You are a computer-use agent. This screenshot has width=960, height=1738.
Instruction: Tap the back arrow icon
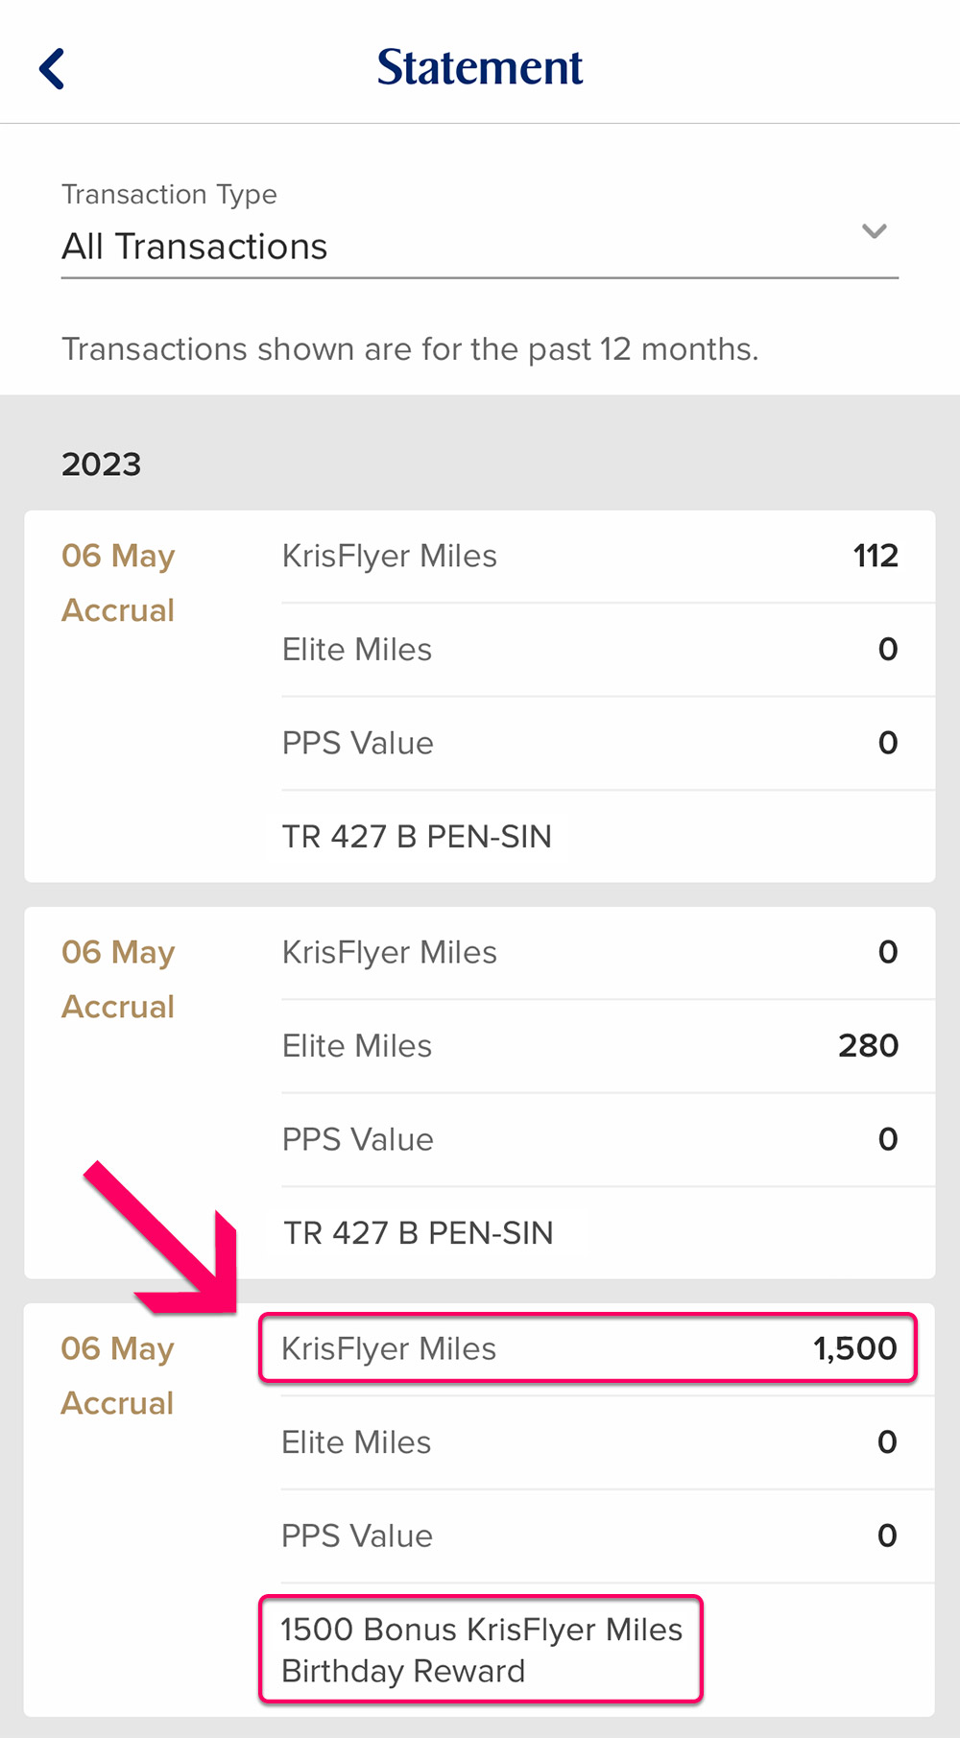(53, 68)
